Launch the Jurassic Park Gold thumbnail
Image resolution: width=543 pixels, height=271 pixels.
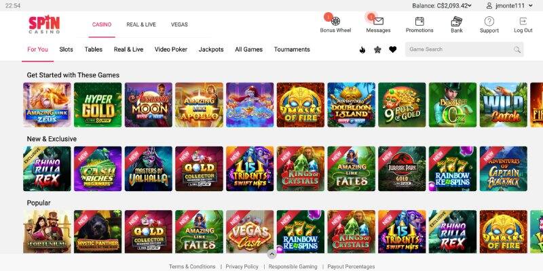click(402, 169)
